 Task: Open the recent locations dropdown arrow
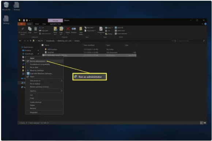[28, 41]
